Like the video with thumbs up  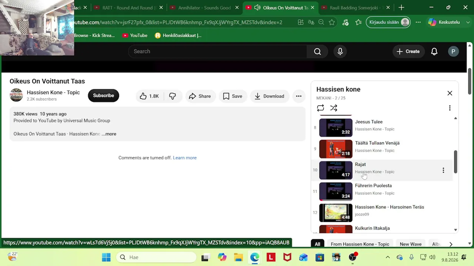pos(149,96)
